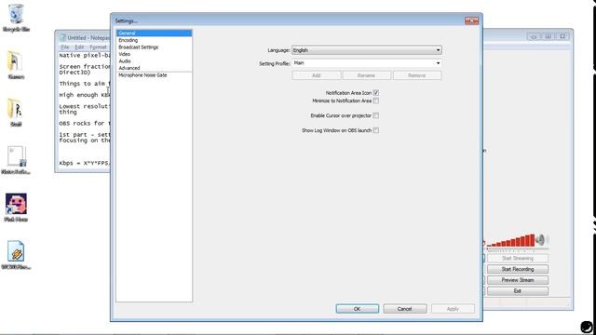Click Exit button in OBS window

(518, 291)
